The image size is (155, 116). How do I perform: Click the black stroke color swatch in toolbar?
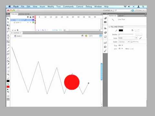point(8,81)
